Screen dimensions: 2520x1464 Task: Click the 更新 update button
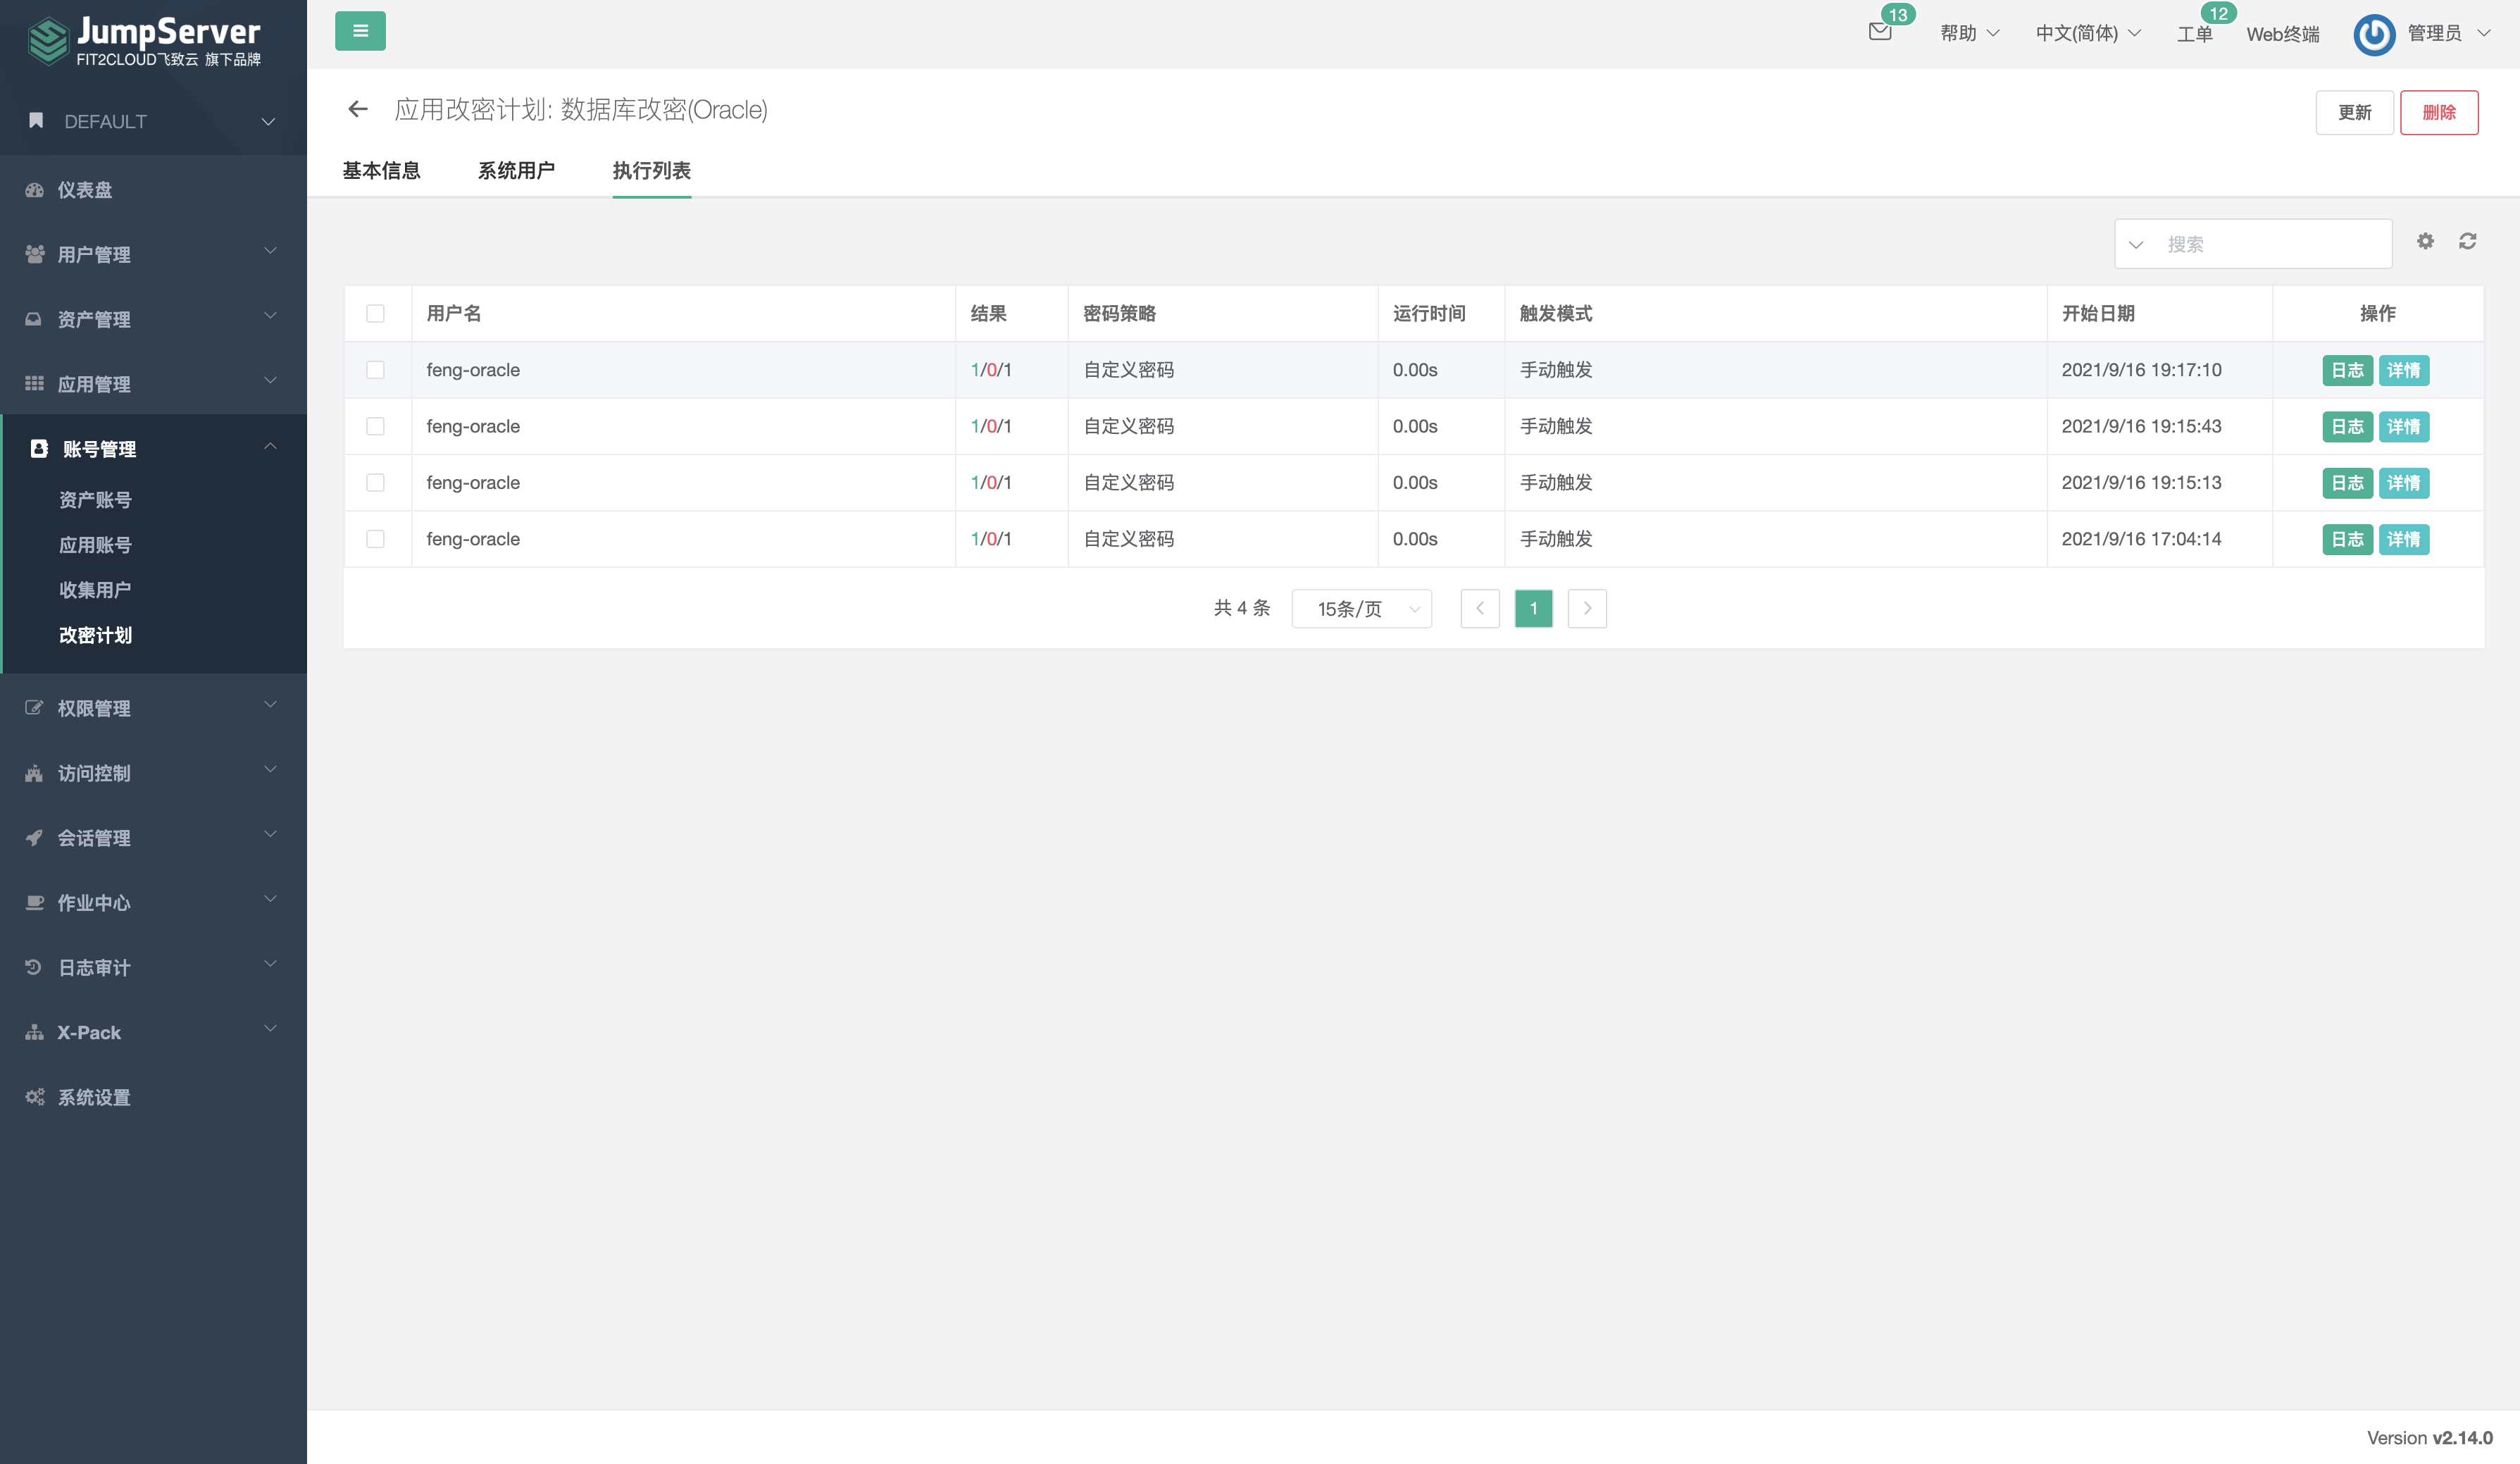2353,110
